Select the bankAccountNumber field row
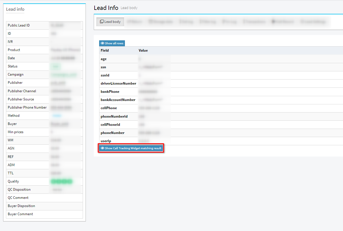The height and width of the screenshot is (231, 343). (x=118, y=100)
